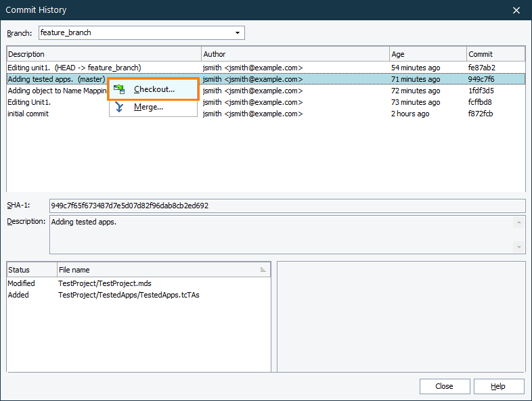Click the Description text box
This screenshot has height=401, width=532.
(x=281, y=234)
